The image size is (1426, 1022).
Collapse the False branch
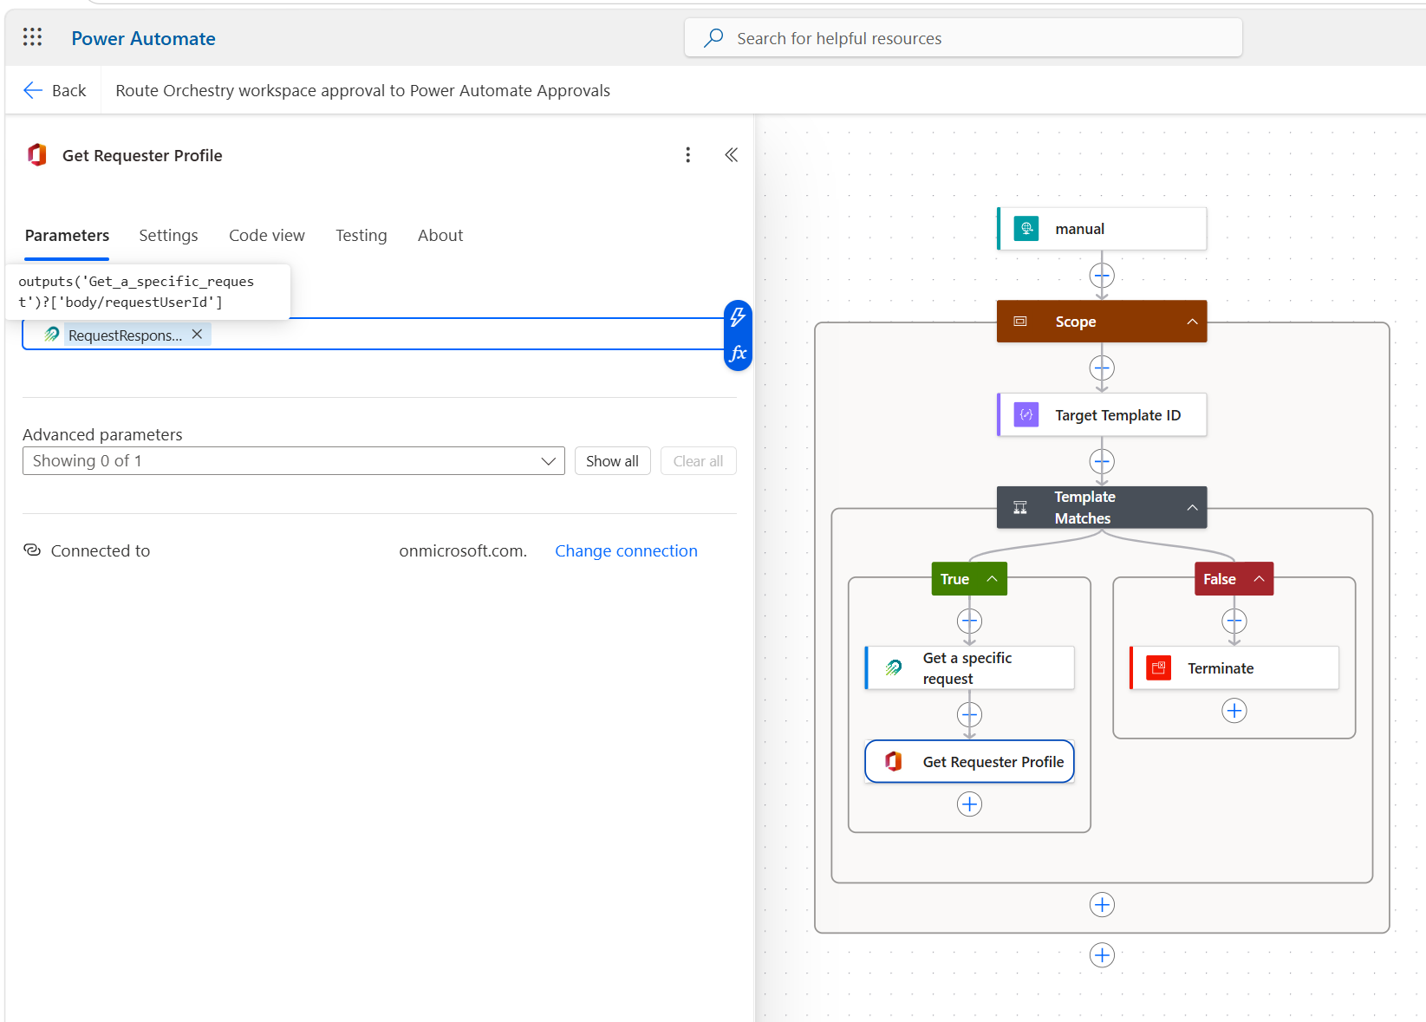pos(1259,579)
